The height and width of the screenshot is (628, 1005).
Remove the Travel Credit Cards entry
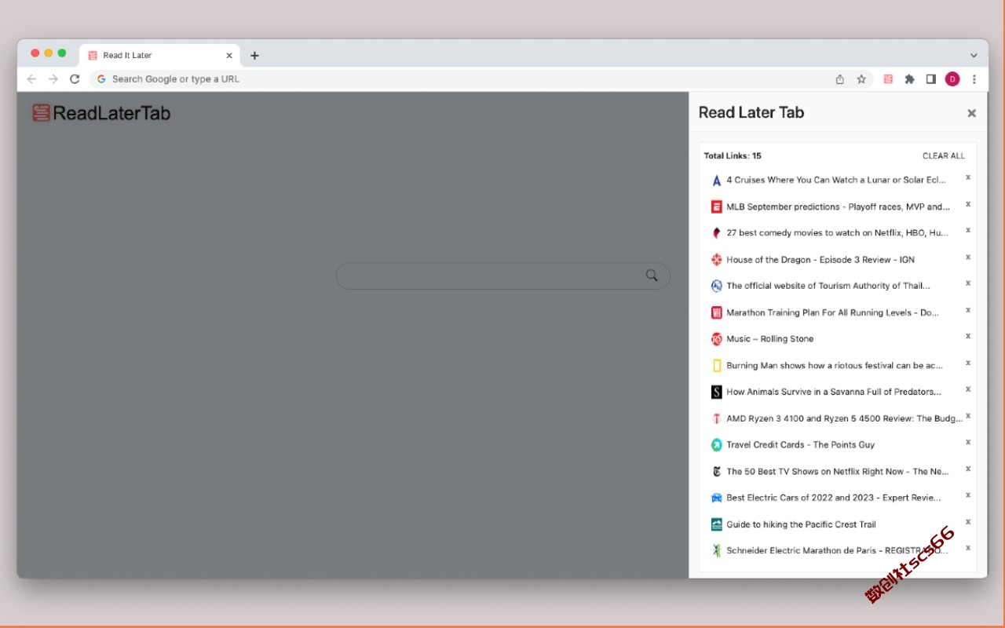coord(968,442)
